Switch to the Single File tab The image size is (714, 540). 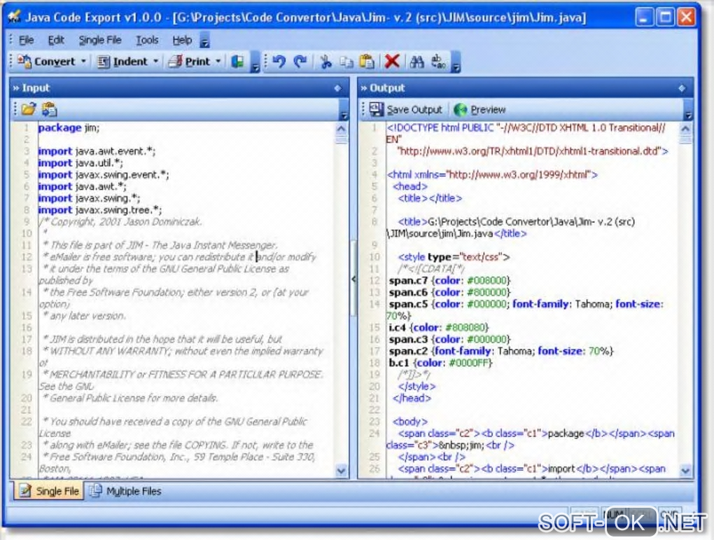[x=49, y=491]
